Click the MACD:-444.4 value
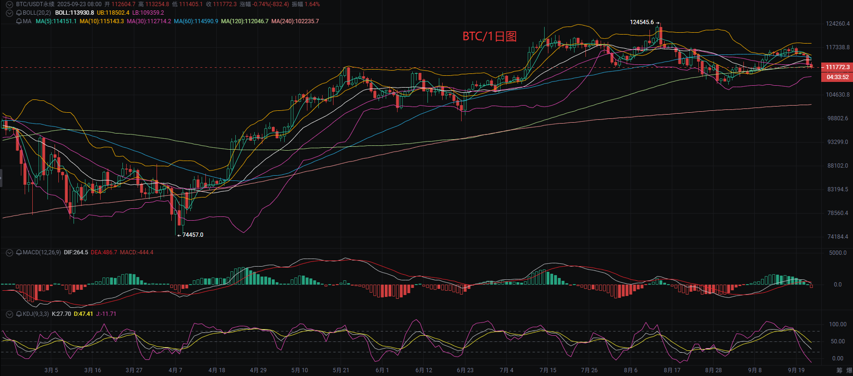This screenshot has width=853, height=376. click(x=137, y=252)
